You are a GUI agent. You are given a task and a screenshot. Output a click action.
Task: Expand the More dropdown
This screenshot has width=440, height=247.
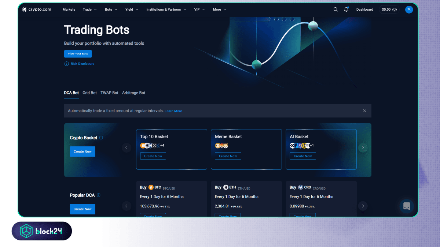pos(219,10)
